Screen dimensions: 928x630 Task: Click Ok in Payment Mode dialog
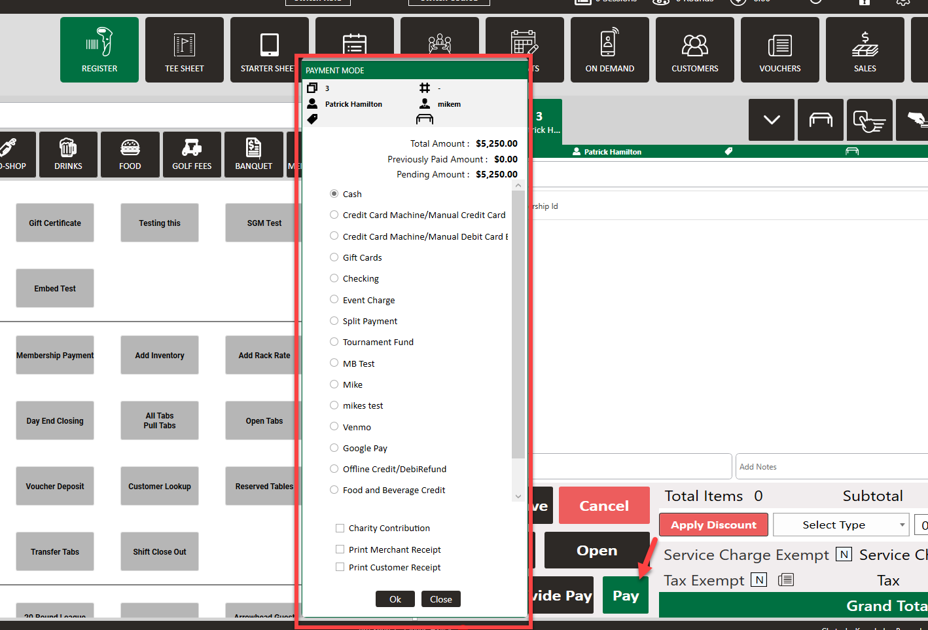pyautogui.click(x=395, y=599)
